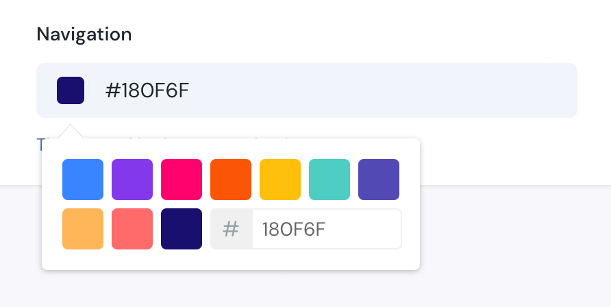Image resolution: width=611 pixels, height=307 pixels.
Task: Choose the hot pink color swatch
Action: (x=182, y=180)
